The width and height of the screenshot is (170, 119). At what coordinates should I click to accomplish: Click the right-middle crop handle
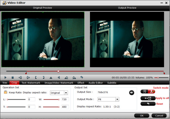(x=84, y=39)
